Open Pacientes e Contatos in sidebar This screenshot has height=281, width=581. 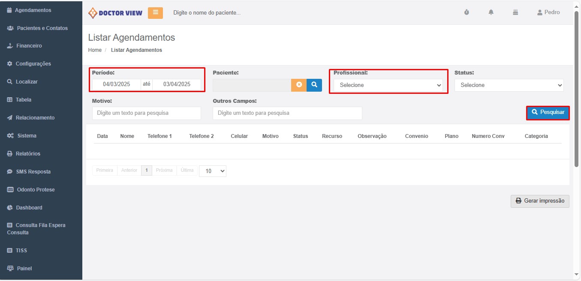[42, 28]
